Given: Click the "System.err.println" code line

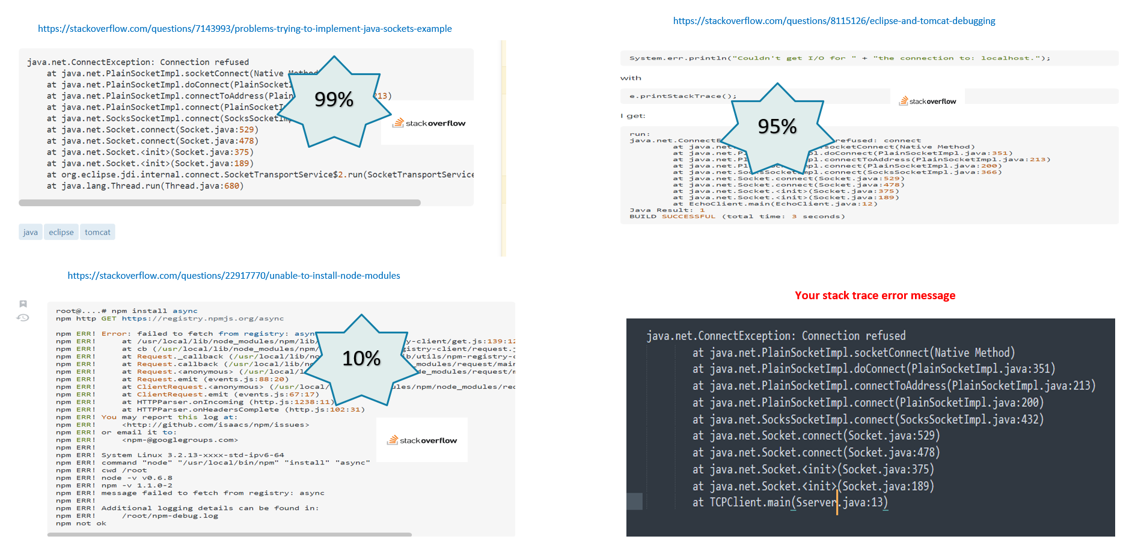Looking at the screenshot, I should pyautogui.click(x=840, y=58).
